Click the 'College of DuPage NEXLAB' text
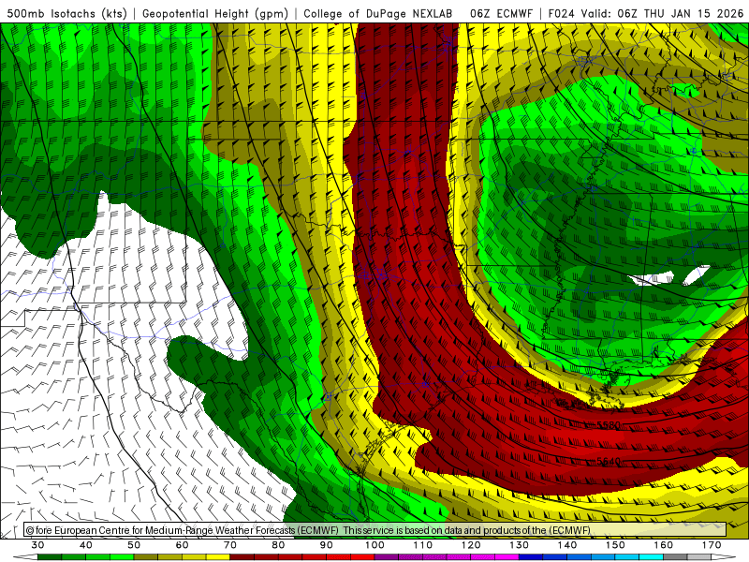The width and height of the screenshot is (749, 562). pyautogui.click(x=378, y=14)
